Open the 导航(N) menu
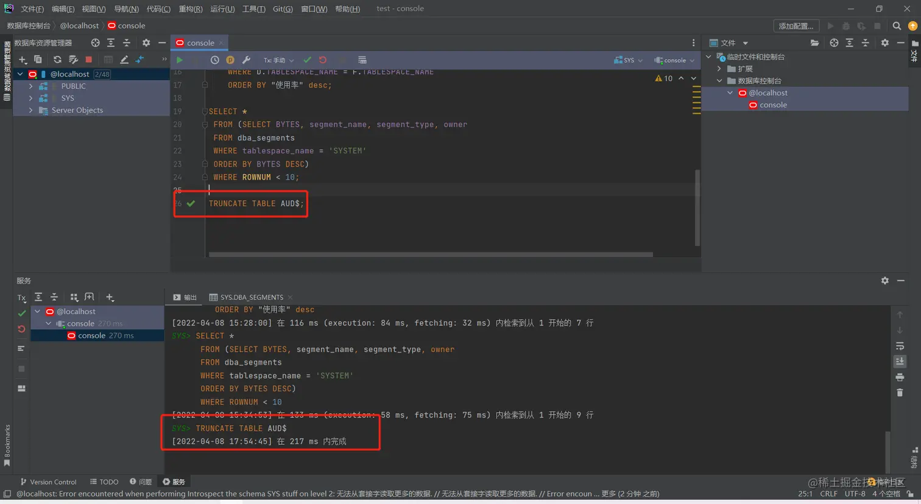921x504 pixels. pos(126,9)
